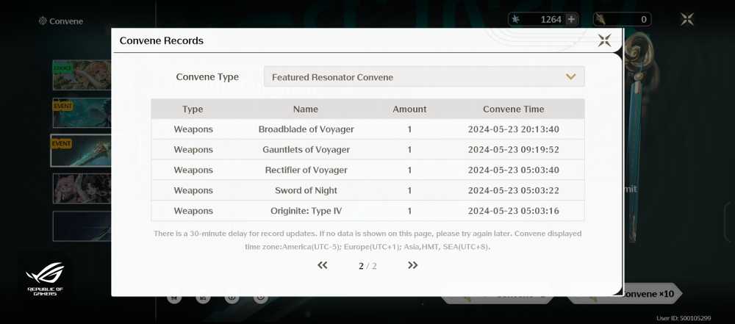The image size is (735, 324).
Task: Add more Astrite with plus icon
Action: (571, 19)
